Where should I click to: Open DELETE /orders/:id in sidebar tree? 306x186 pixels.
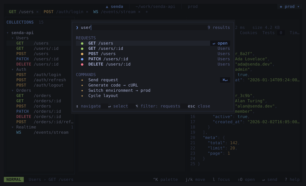tap(40, 117)
